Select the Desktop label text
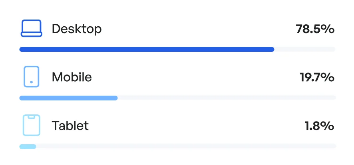Screen dimensions: 354x165 click(x=77, y=29)
